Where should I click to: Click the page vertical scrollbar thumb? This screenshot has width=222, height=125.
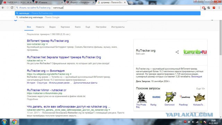point(221,37)
